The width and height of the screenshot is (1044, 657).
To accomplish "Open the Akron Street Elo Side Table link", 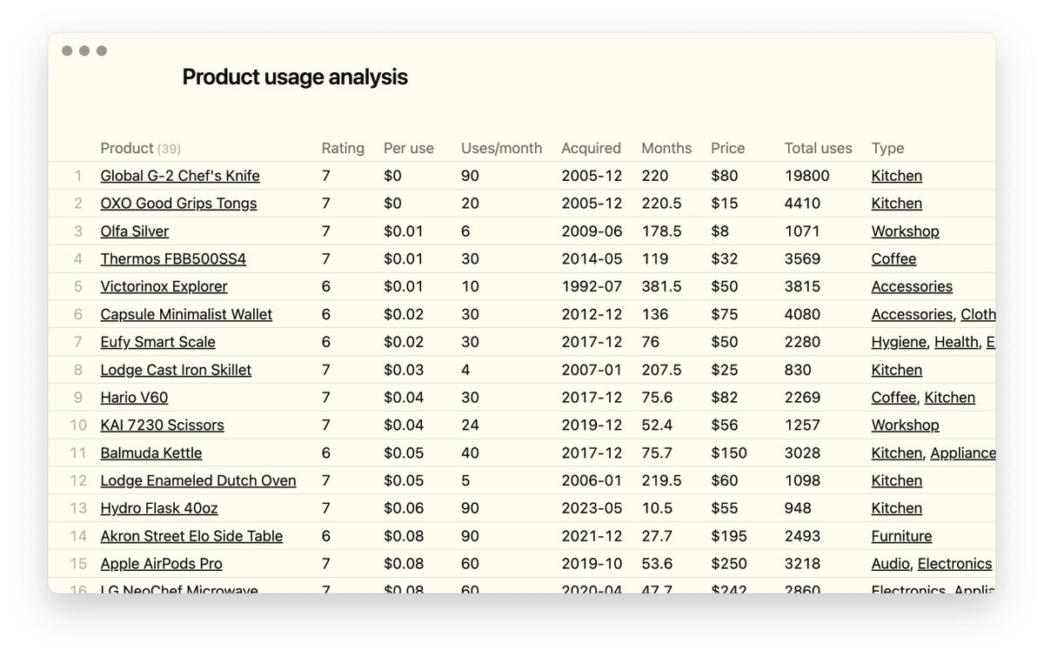I will coord(191,537).
